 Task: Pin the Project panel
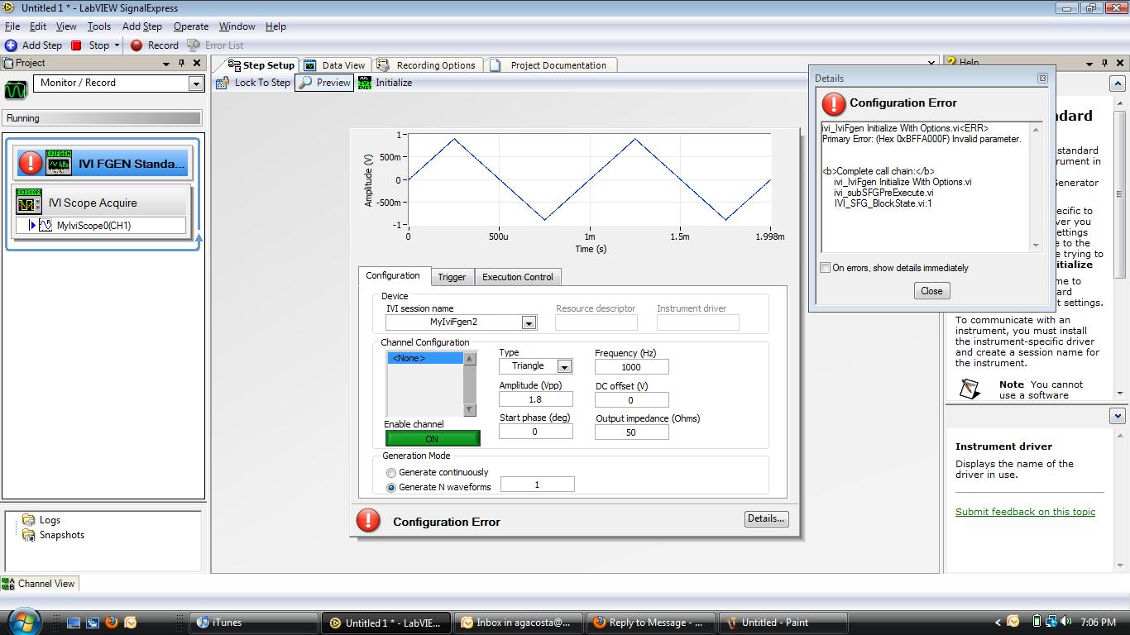coord(181,63)
